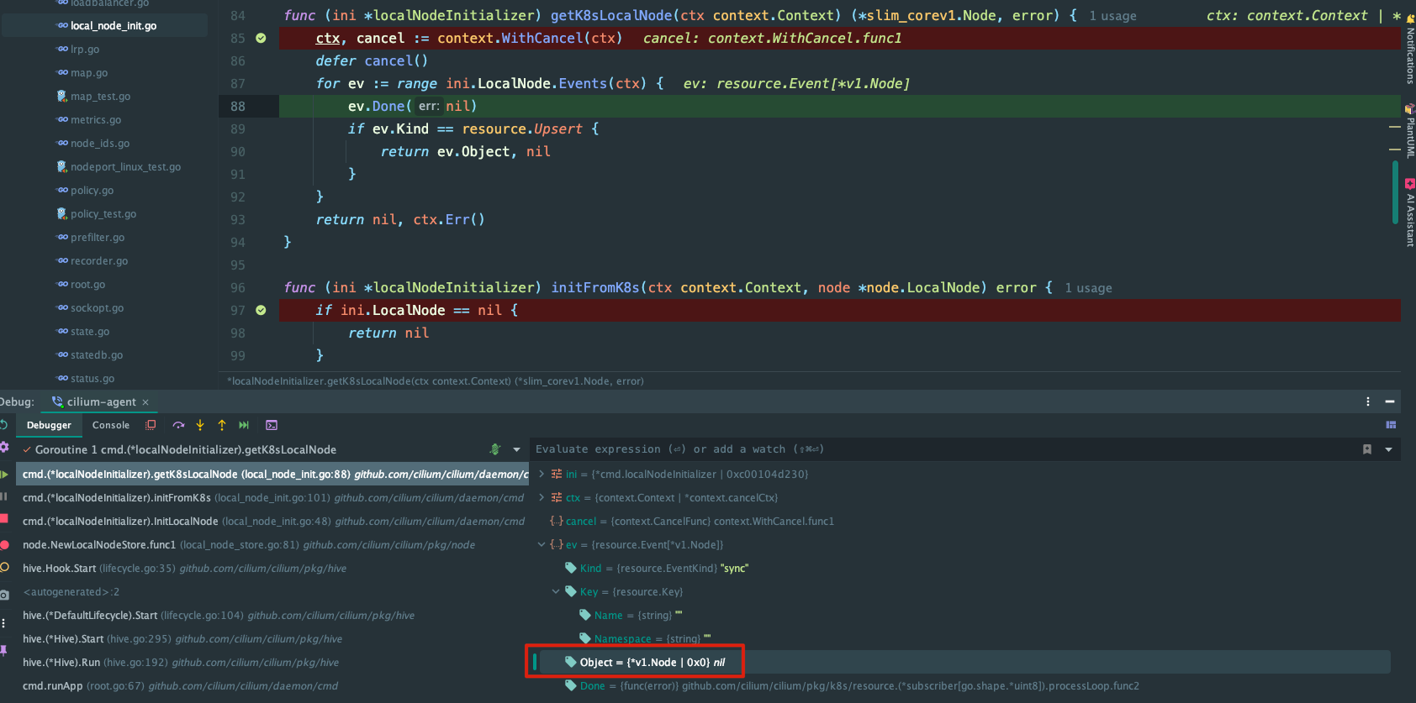Open View Breakpoints red circles icon
This screenshot has width=1416, height=703.
point(4,544)
